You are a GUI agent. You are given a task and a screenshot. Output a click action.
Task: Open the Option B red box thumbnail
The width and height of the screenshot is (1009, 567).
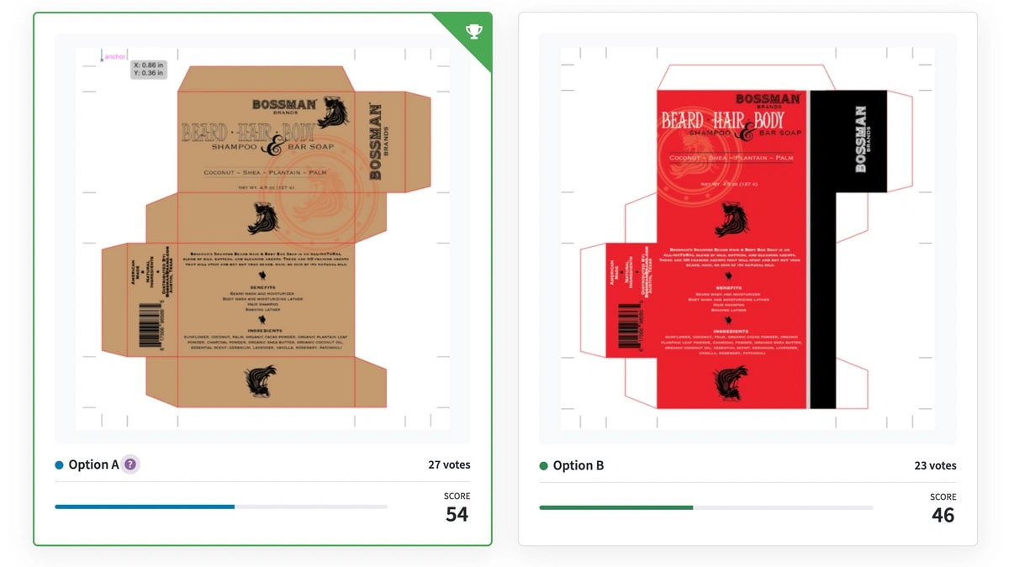point(748,239)
